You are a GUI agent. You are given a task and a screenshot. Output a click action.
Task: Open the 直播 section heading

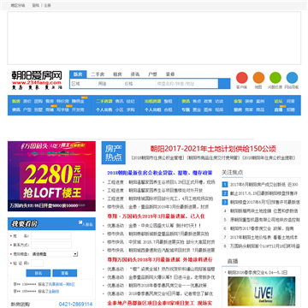(x=233, y=261)
